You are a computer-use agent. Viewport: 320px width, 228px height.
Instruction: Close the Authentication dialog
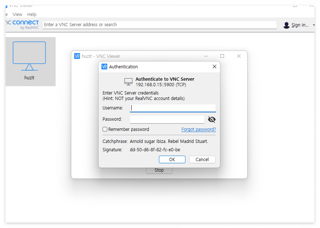click(215, 67)
